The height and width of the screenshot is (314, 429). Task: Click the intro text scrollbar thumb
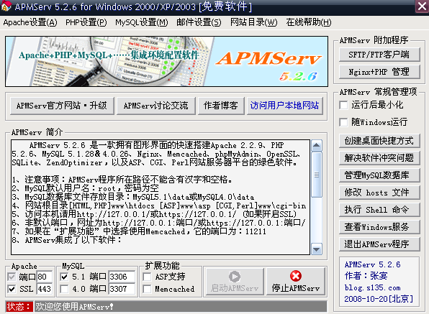click(x=317, y=175)
